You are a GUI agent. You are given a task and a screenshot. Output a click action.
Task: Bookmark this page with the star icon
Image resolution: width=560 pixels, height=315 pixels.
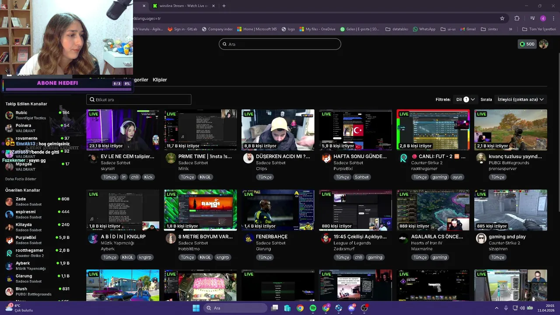click(502, 18)
